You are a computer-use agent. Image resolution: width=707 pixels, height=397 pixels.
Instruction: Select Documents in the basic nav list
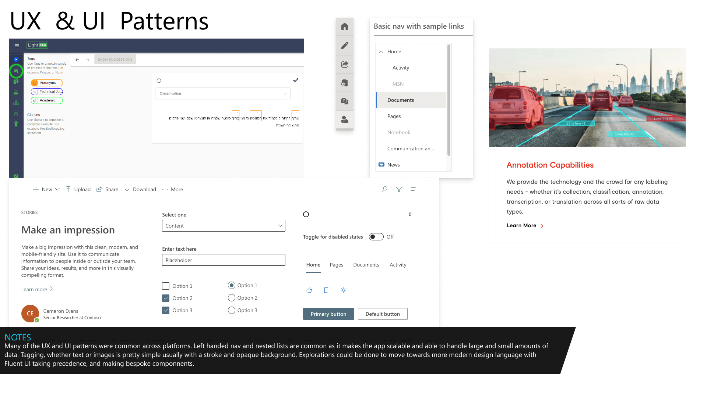tap(401, 100)
